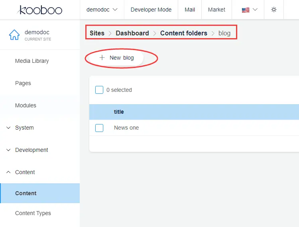Go to Media Library in sidebar
Screen dimensions: 299x227
click(32, 61)
